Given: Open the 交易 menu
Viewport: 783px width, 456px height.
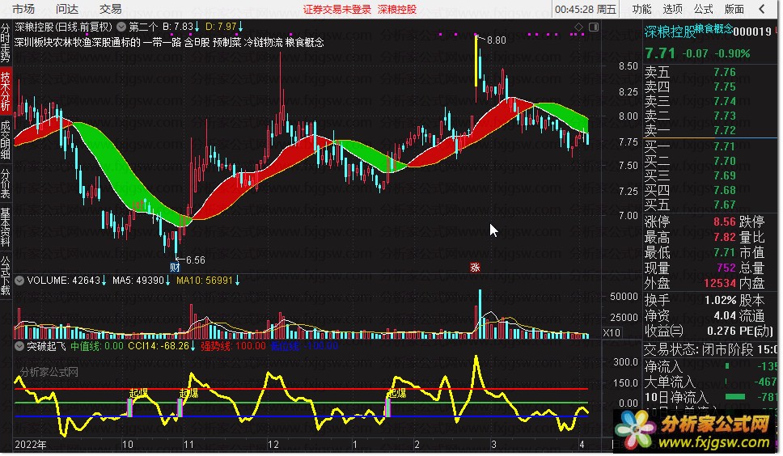Looking at the screenshot, I should [110, 9].
